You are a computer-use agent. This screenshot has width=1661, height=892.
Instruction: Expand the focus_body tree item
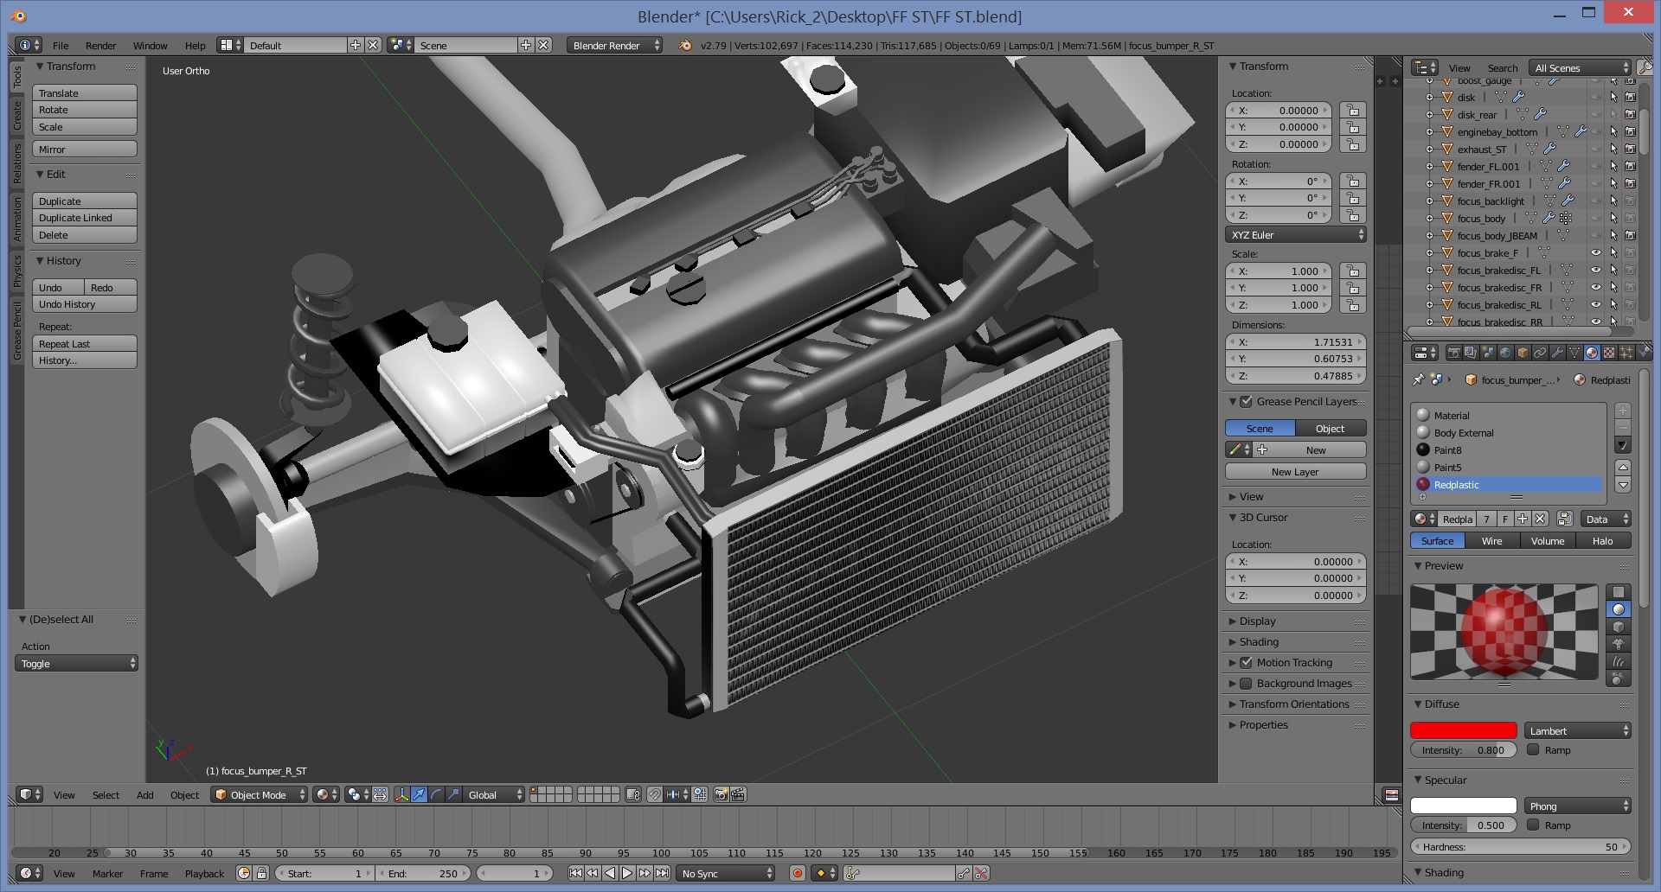point(1429,218)
